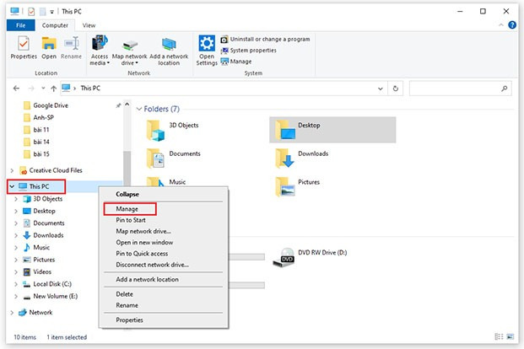Viewport: 524px width, 349px height.
Task: Click Uninstall or change a program
Action: (265, 39)
